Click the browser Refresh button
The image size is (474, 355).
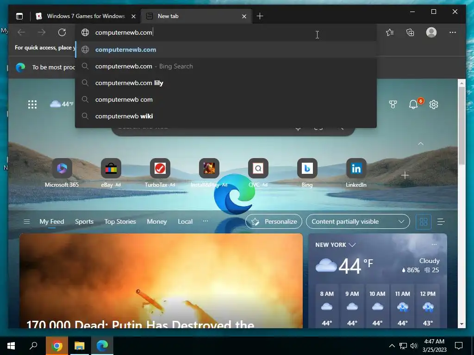pyautogui.click(x=62, y=32)
